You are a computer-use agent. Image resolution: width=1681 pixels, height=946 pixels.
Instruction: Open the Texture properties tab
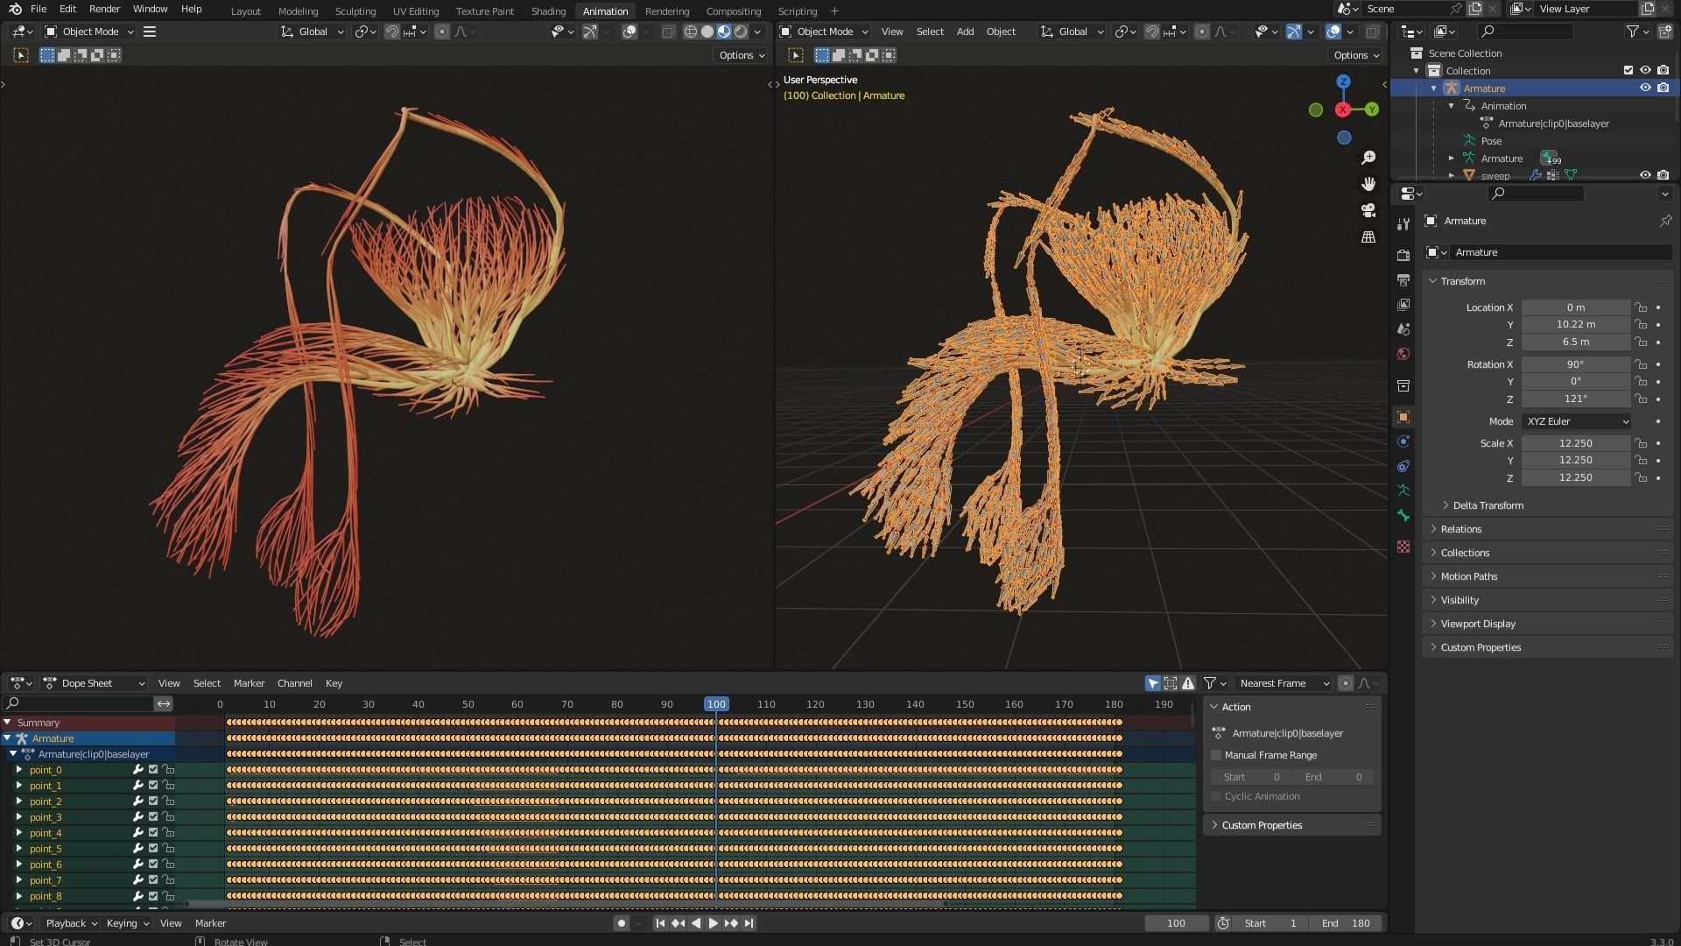1403,547
